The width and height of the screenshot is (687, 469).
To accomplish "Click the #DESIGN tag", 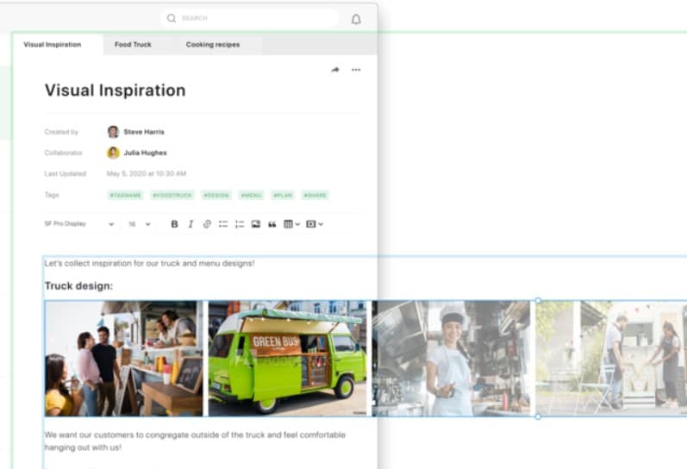I will [x=216, y=196].
